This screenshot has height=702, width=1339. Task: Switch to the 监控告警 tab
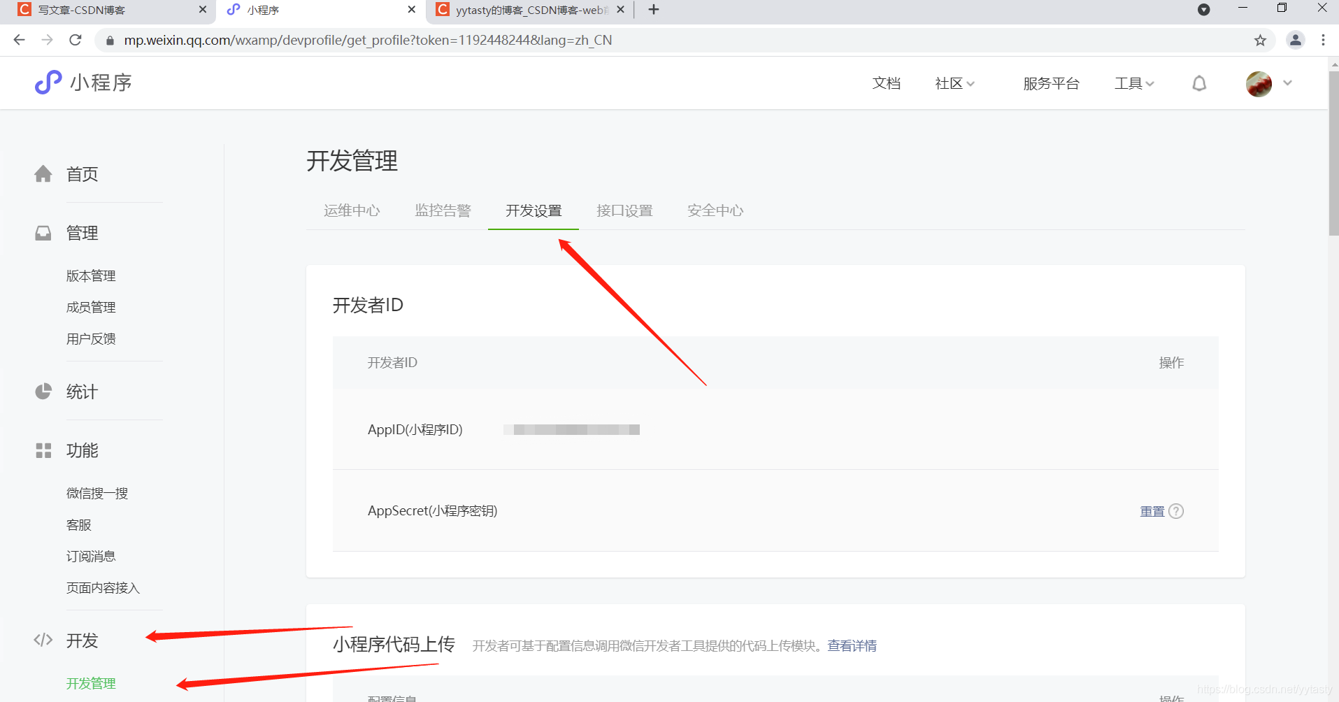point(443,210)
